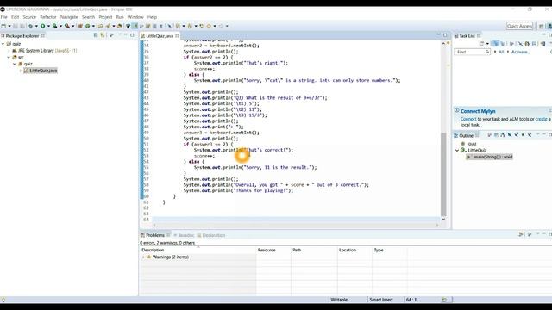Image resolution: width=552 pixels, height=310 pixels.
Task: Click the Open Type icon
Action: tap(100, 26)
